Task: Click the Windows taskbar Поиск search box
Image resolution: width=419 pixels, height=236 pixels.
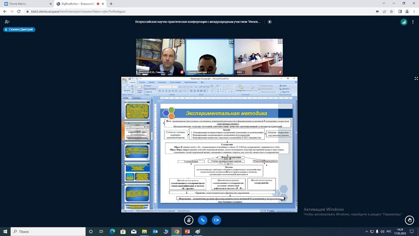Action: tap(48, 231)
